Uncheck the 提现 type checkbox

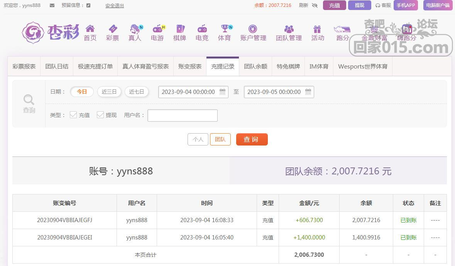click(100, 115)
